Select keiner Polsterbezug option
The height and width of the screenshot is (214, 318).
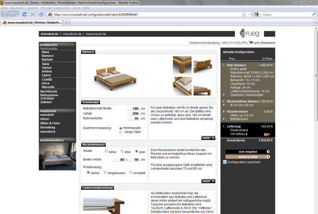click(88, 172)
